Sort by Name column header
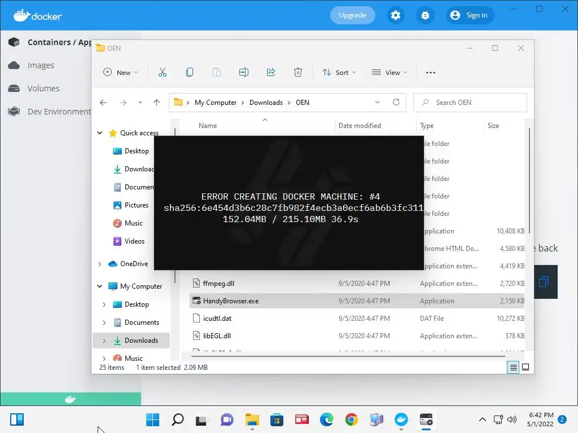 click(x=208, y=126)
